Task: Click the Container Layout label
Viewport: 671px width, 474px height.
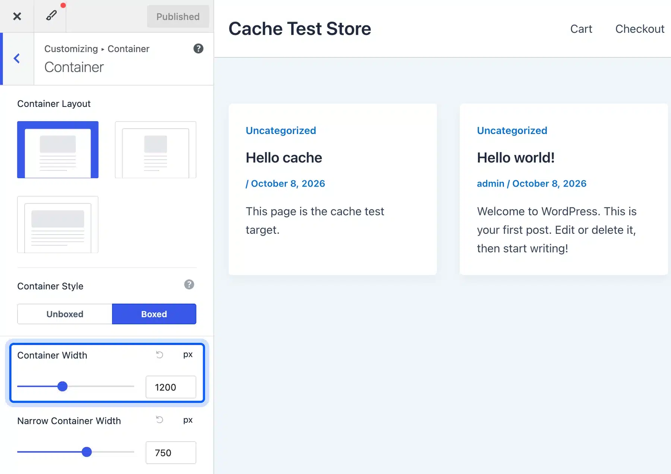Action: [x=54, y=104]
